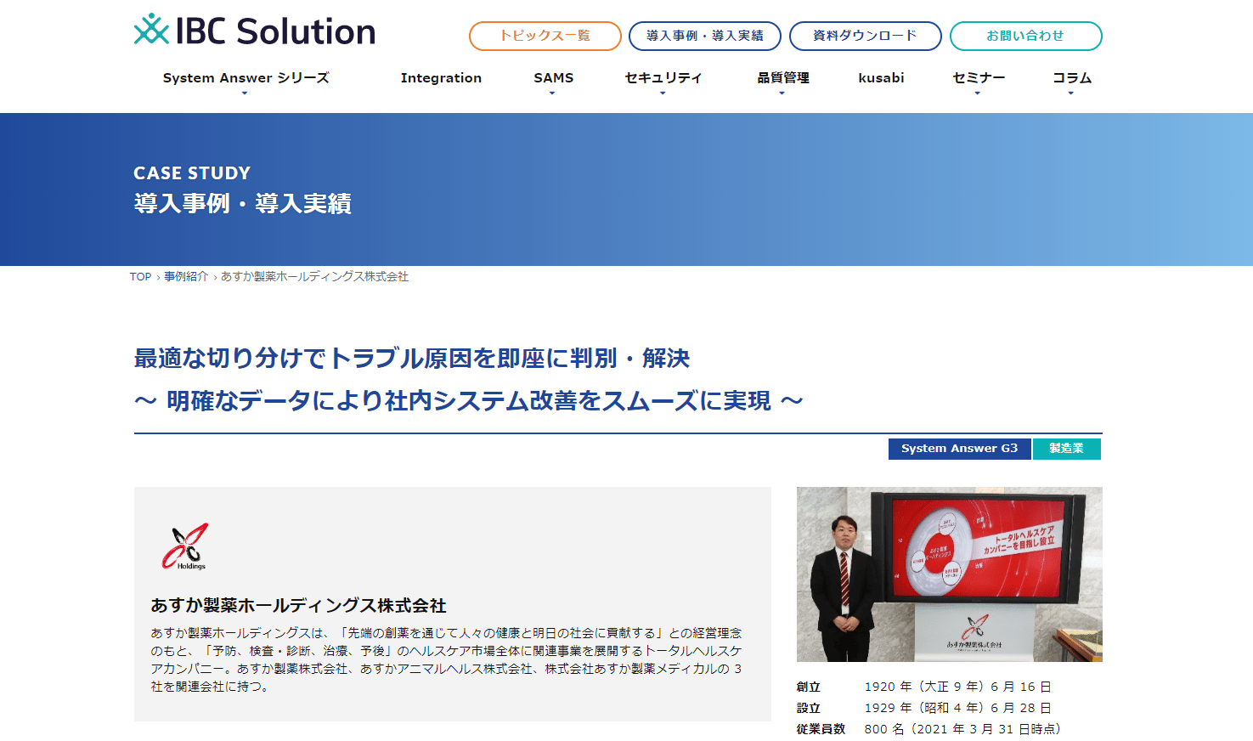Open the kusabi menu item
Viewport: 1253px width, 741px height.
pos(881,78)
